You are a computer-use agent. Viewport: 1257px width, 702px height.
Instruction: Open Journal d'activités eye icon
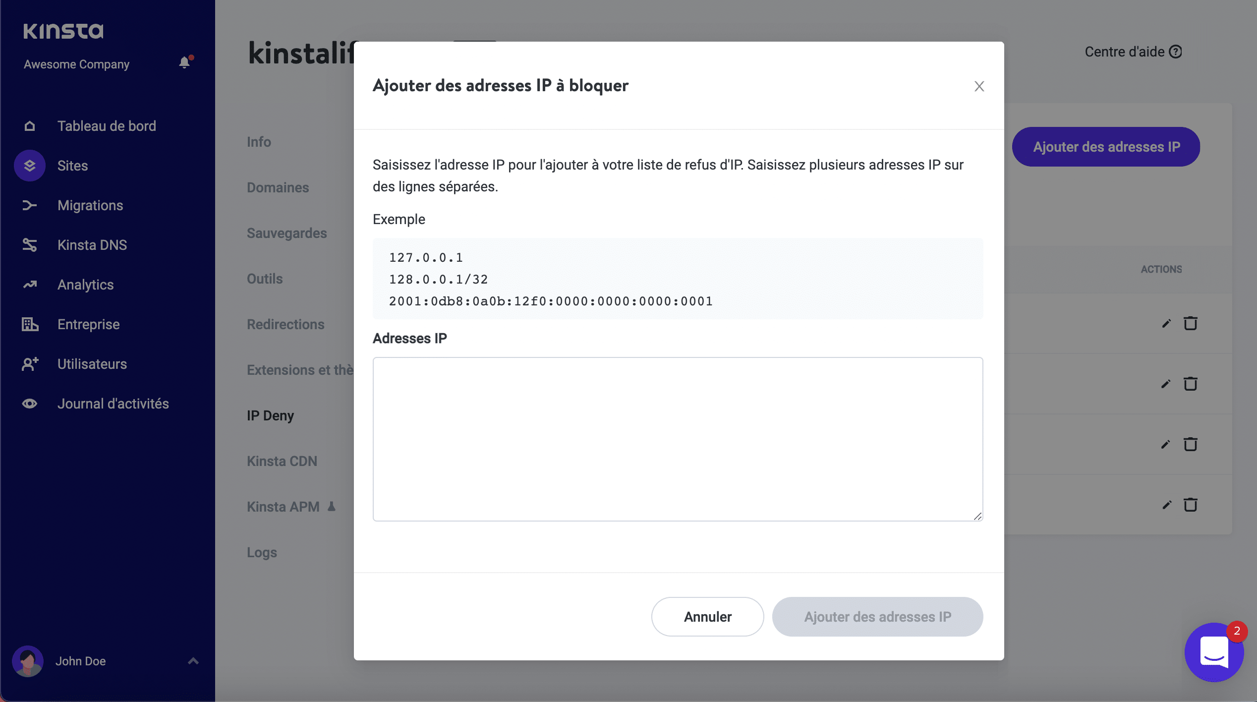coord(30,404)
